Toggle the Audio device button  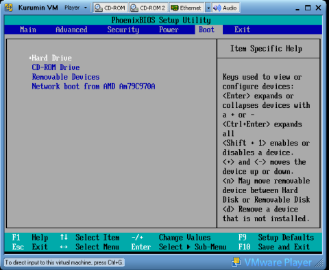(x=226, y=8)
